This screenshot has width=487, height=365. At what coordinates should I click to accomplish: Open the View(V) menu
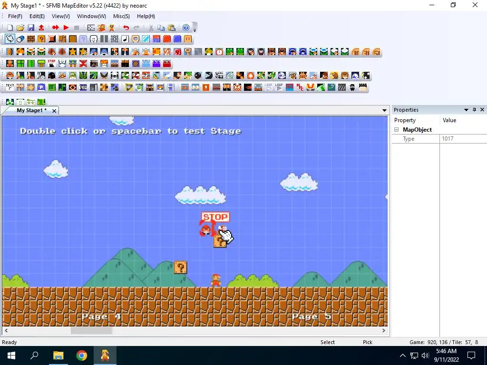(x=60, y=16)
